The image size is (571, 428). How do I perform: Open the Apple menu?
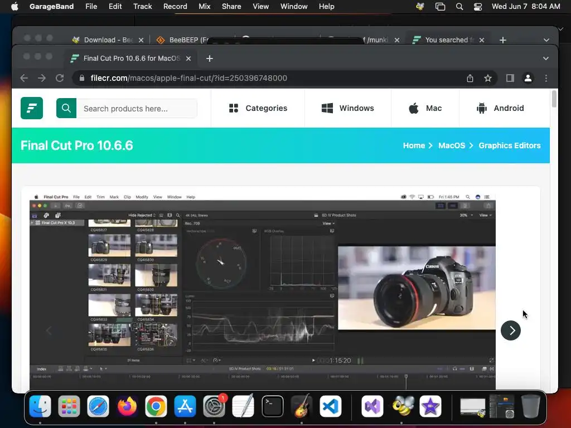click(x=14, y=7)
